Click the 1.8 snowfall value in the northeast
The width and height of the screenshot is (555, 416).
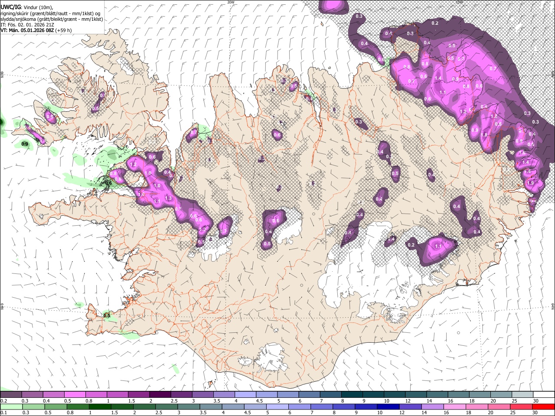484,135
